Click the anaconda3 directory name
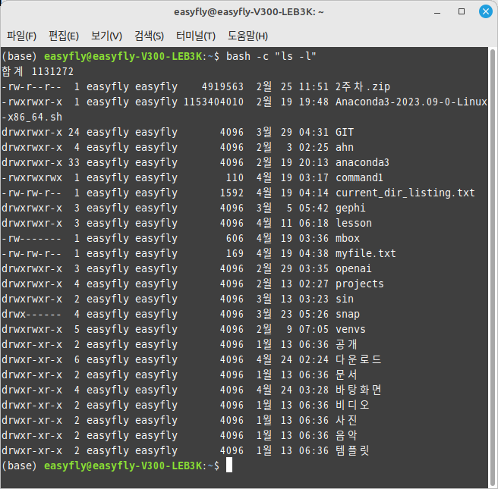Image resolution: width=498 pixels, height=489 pixels. coord(362,162)
